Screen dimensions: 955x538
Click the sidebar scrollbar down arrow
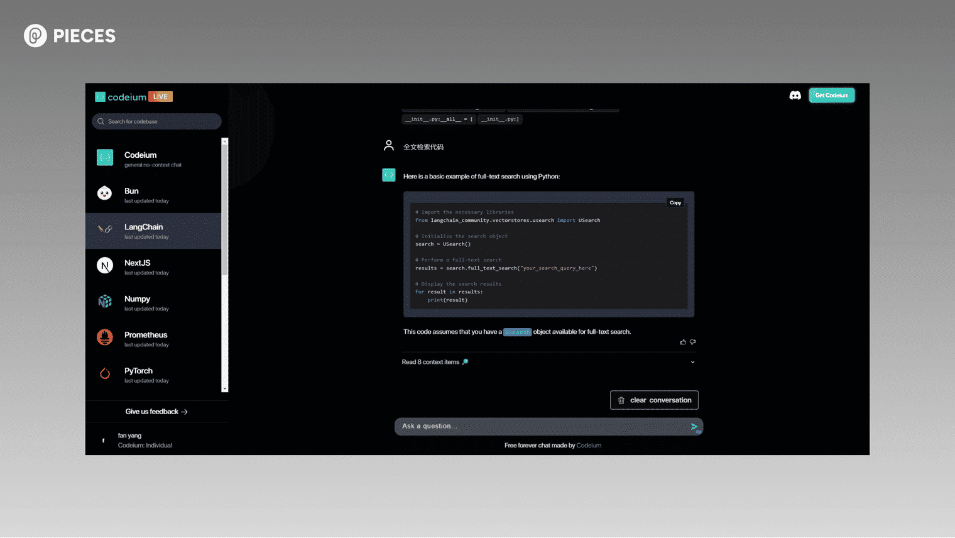[225, 389]
